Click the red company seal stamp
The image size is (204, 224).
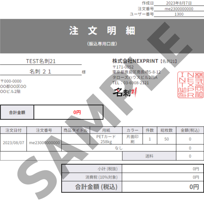(x=190, y=85)
